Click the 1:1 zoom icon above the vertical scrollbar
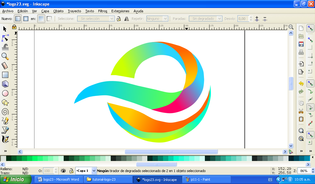This screenshot has width=315, height=184. pos(291,27)
